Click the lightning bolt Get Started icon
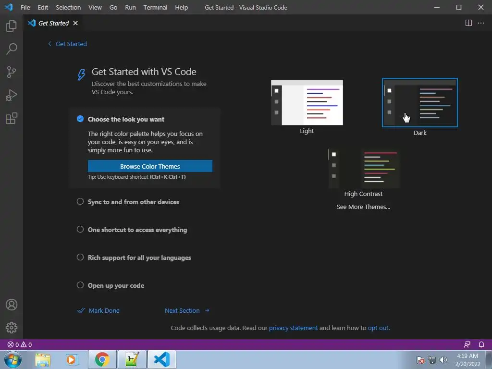Viewport: 492px width, 369px height. 81,74
